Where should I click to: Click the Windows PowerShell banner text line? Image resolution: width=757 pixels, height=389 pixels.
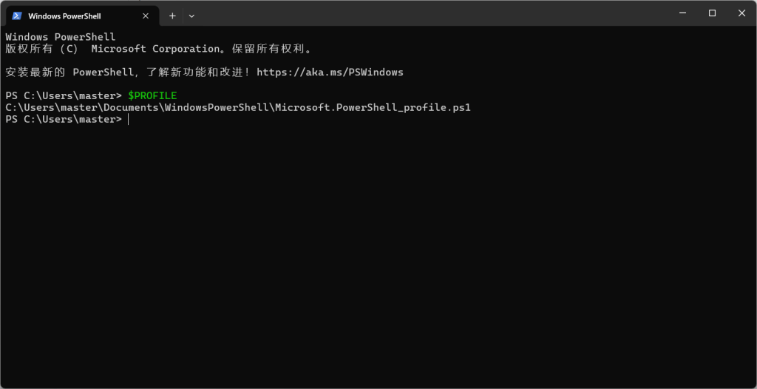coord(61,37)
